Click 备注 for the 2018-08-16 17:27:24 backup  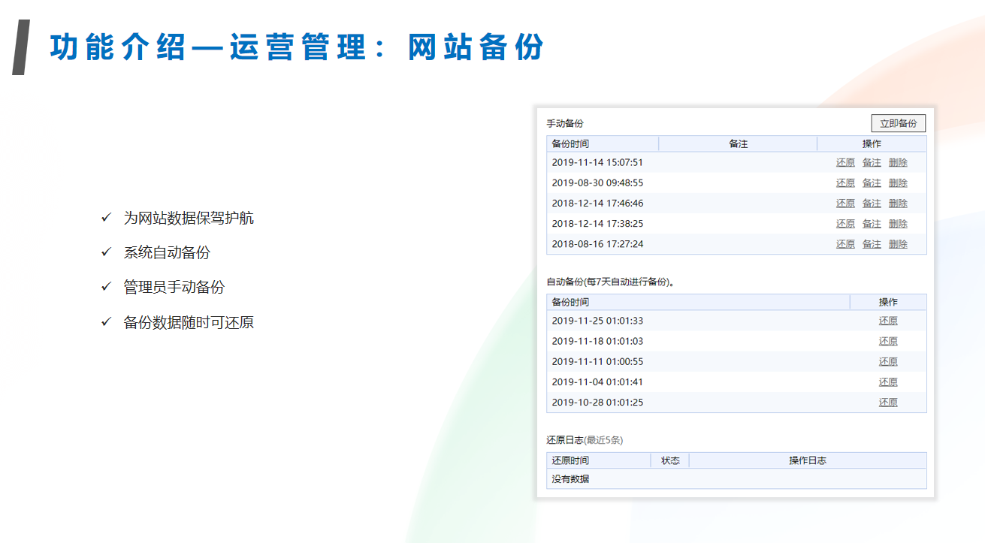click(x=872, y=244)
